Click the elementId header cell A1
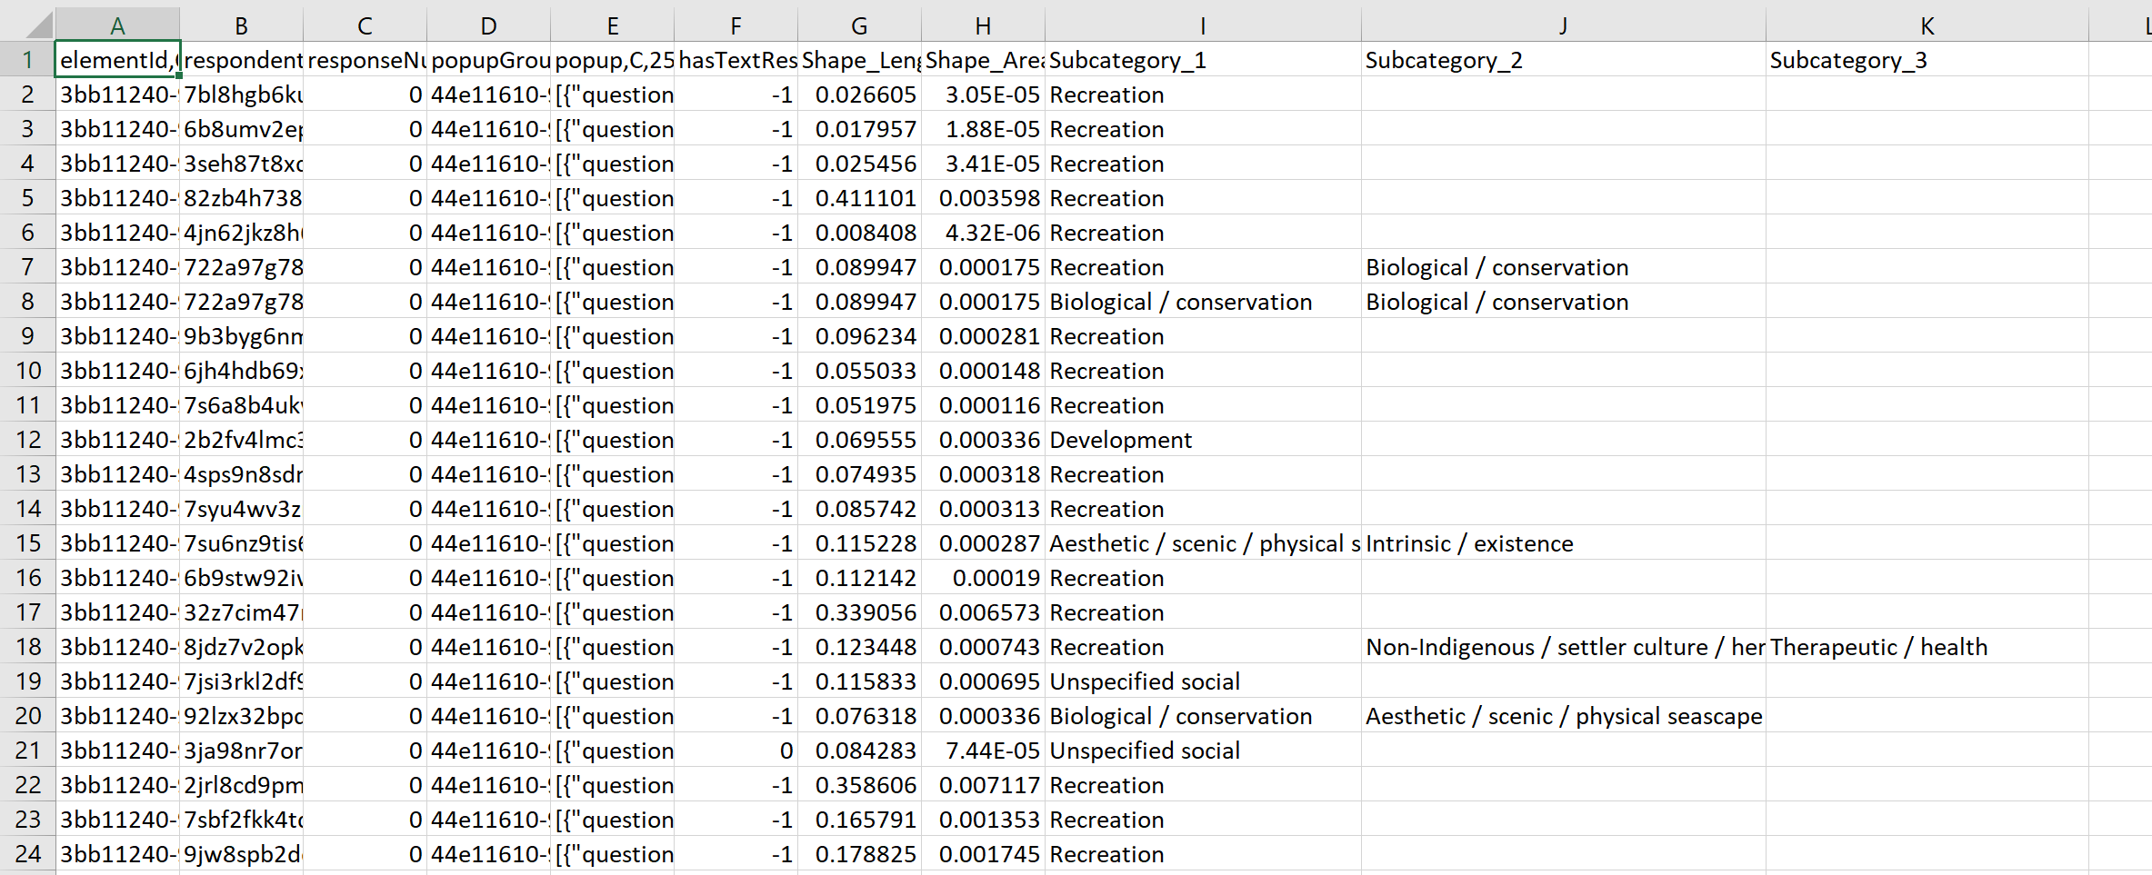 click(x=117, y=60)
